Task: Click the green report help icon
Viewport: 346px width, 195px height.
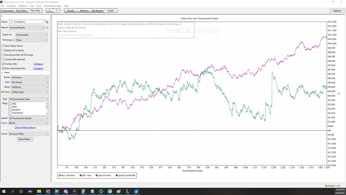Action: point(47,28)
